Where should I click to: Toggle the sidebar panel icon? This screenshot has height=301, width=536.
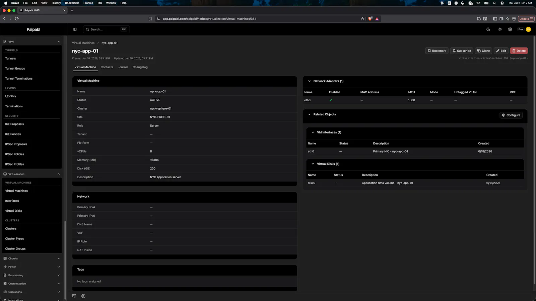(x=75, y=29)
